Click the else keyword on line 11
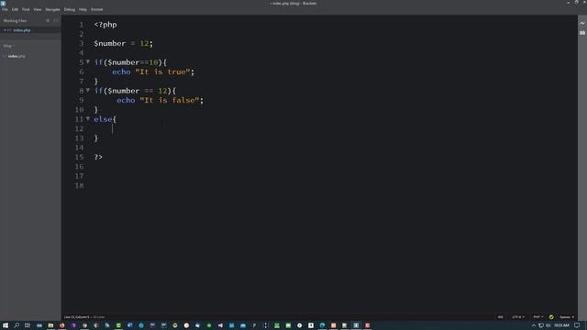The image size is (587, 330). (x=103, y=119)
